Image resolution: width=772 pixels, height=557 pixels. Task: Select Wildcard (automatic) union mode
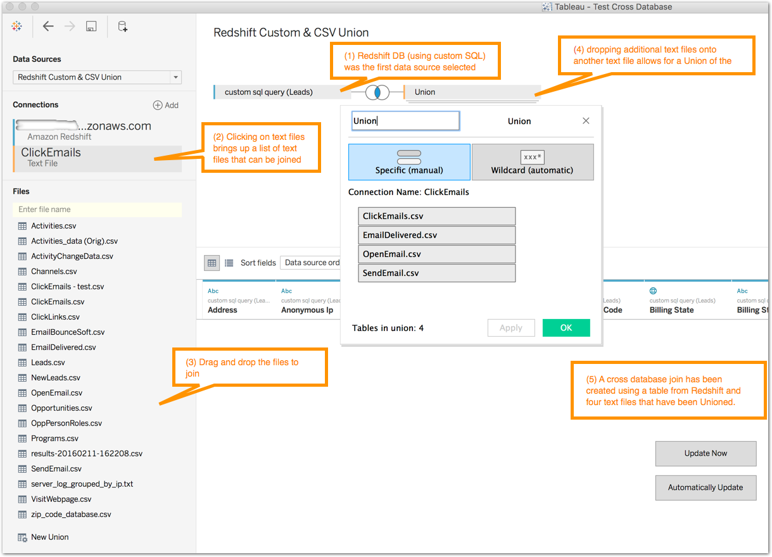coord(533,162)
